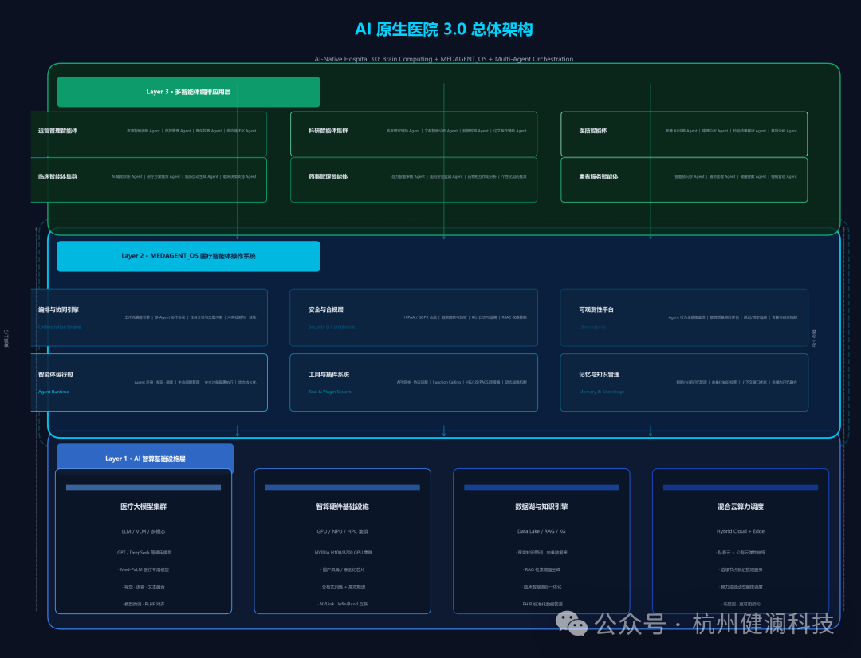Click the color bar atop 医疗大模型集群 card

click(143, 487)
